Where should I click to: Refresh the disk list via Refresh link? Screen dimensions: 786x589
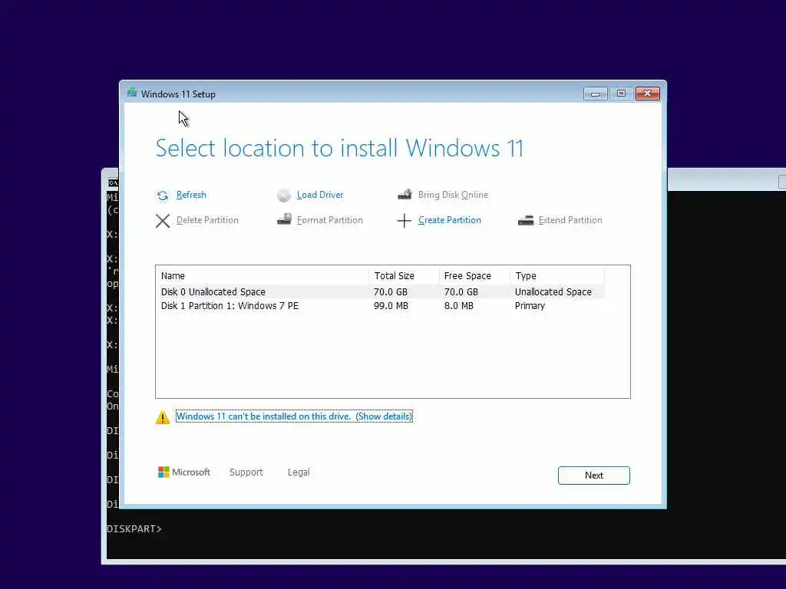(x=191, y=195)
